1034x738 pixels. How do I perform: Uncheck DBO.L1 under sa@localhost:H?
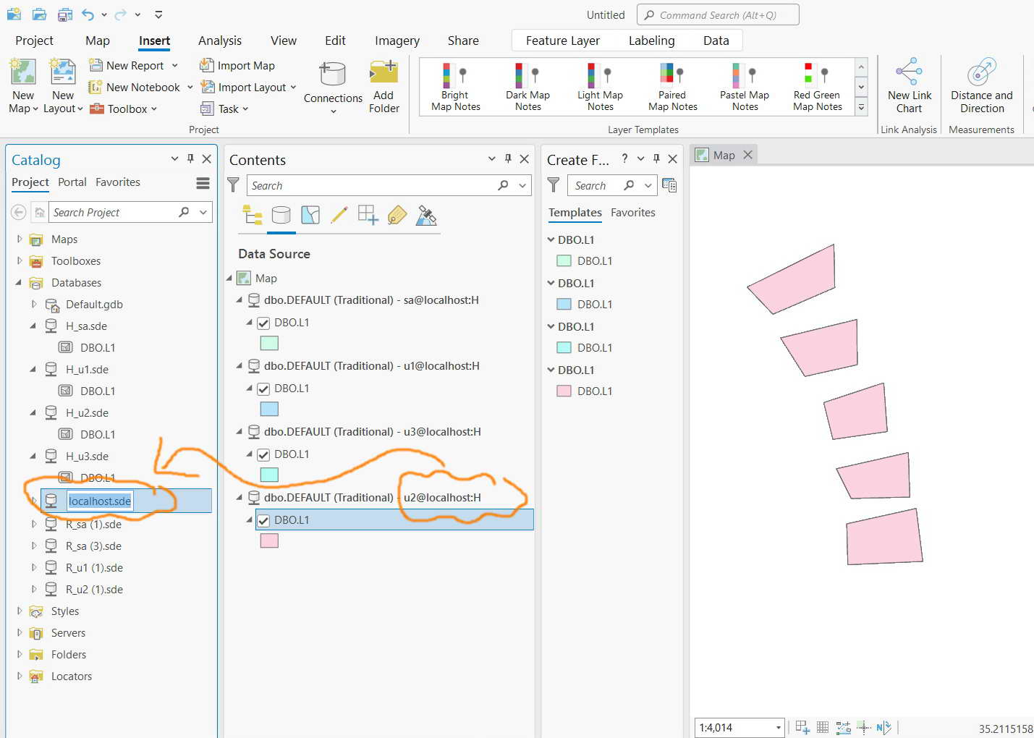click(x=263, y=323)
